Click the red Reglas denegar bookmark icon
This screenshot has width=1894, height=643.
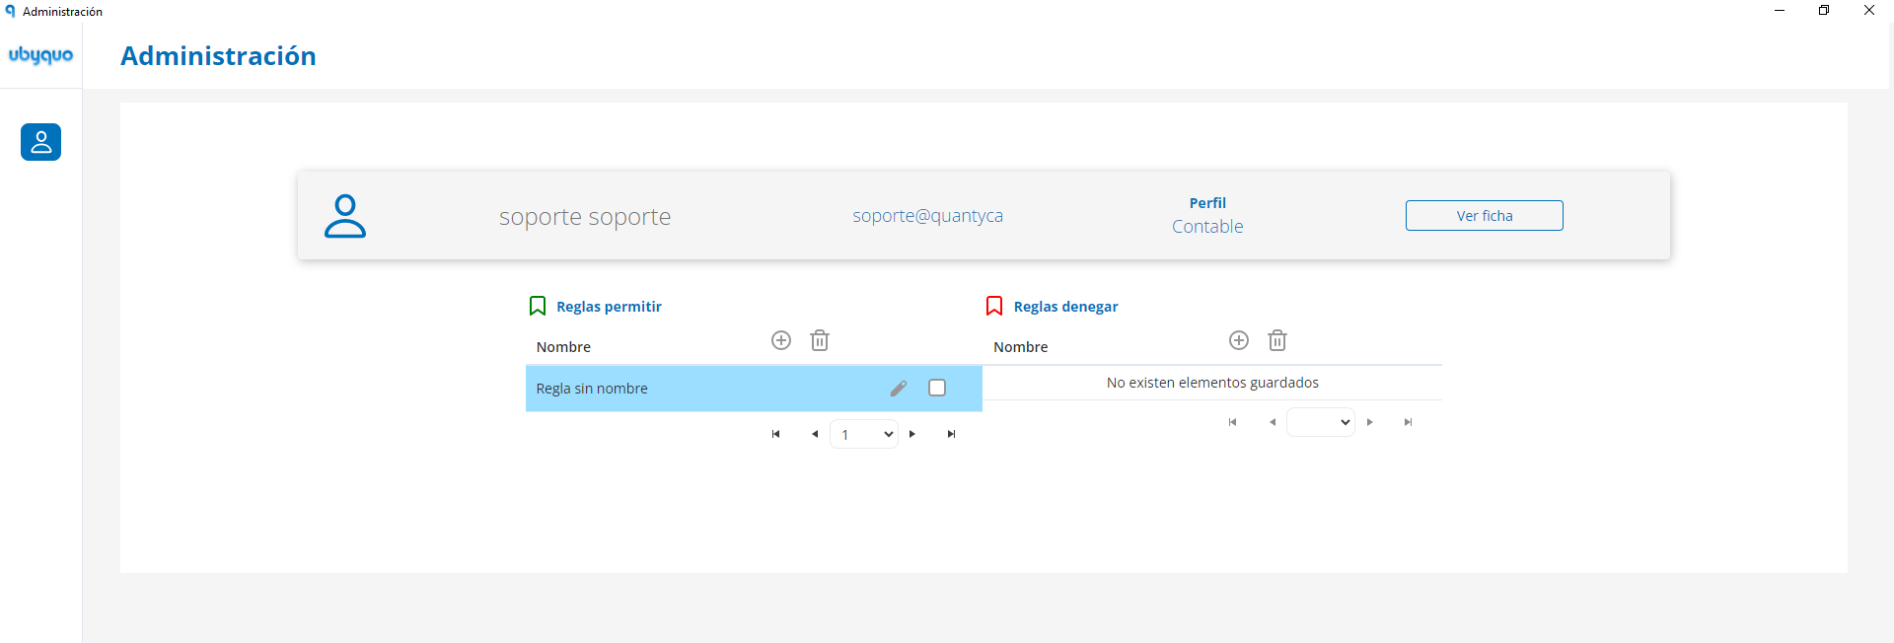click(x=994, y=306)
